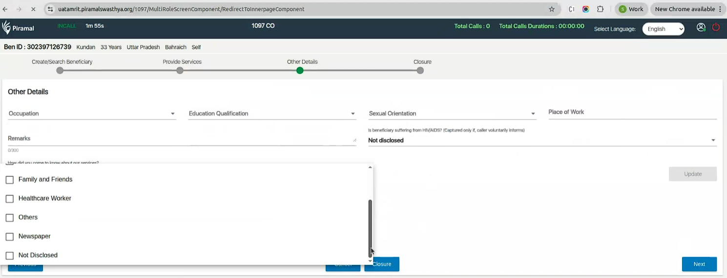Screen dimensions: 727x278
Task: Open Chrome Work profile chip
Action: click(x=631, y=9)
